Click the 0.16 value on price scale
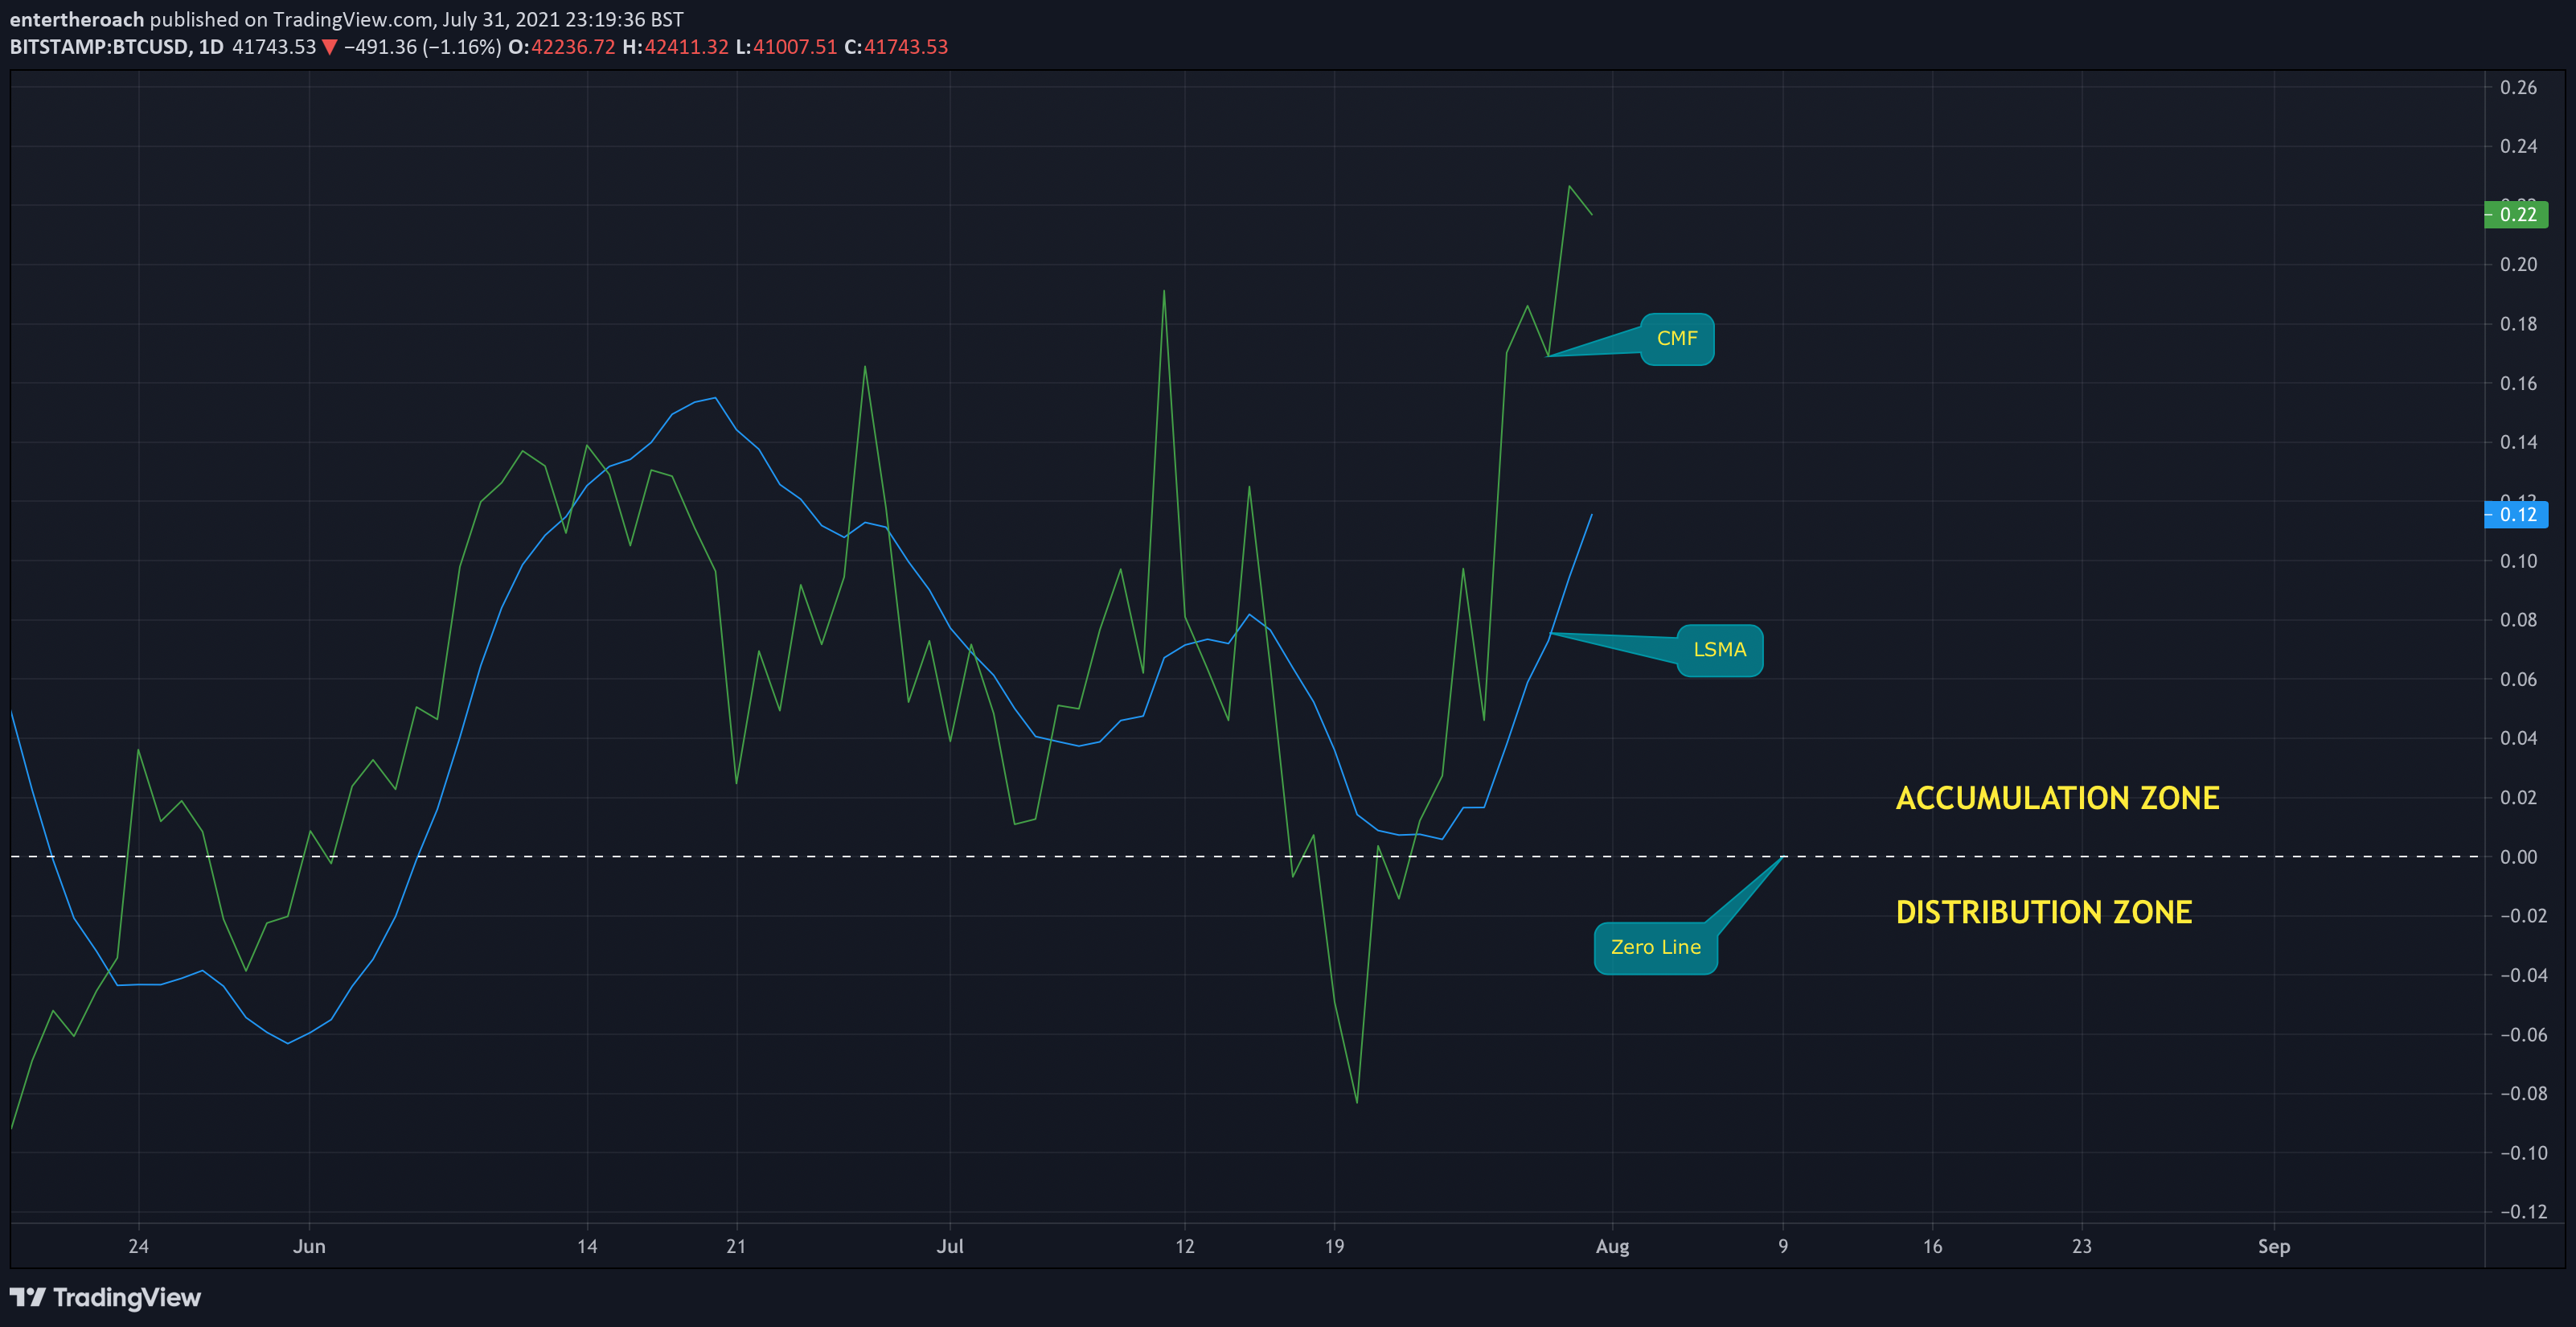 pos(2518,383)
